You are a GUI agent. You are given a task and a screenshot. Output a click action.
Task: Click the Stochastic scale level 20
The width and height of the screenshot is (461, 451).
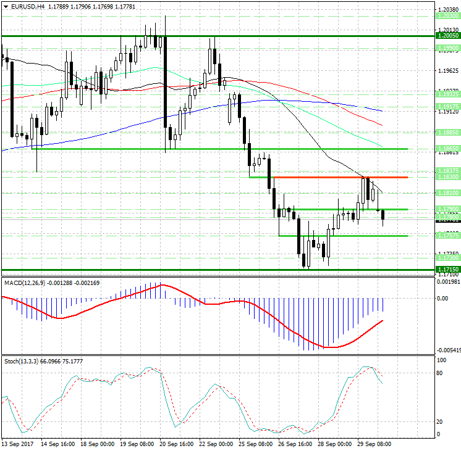[439, 422]
